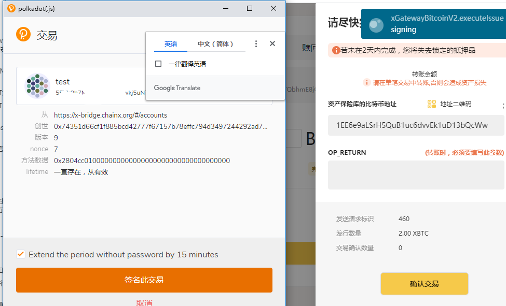This screenshot has height=306, width=506.
Task: Click the 创世 genesis hash value
Action: (161, 126)
